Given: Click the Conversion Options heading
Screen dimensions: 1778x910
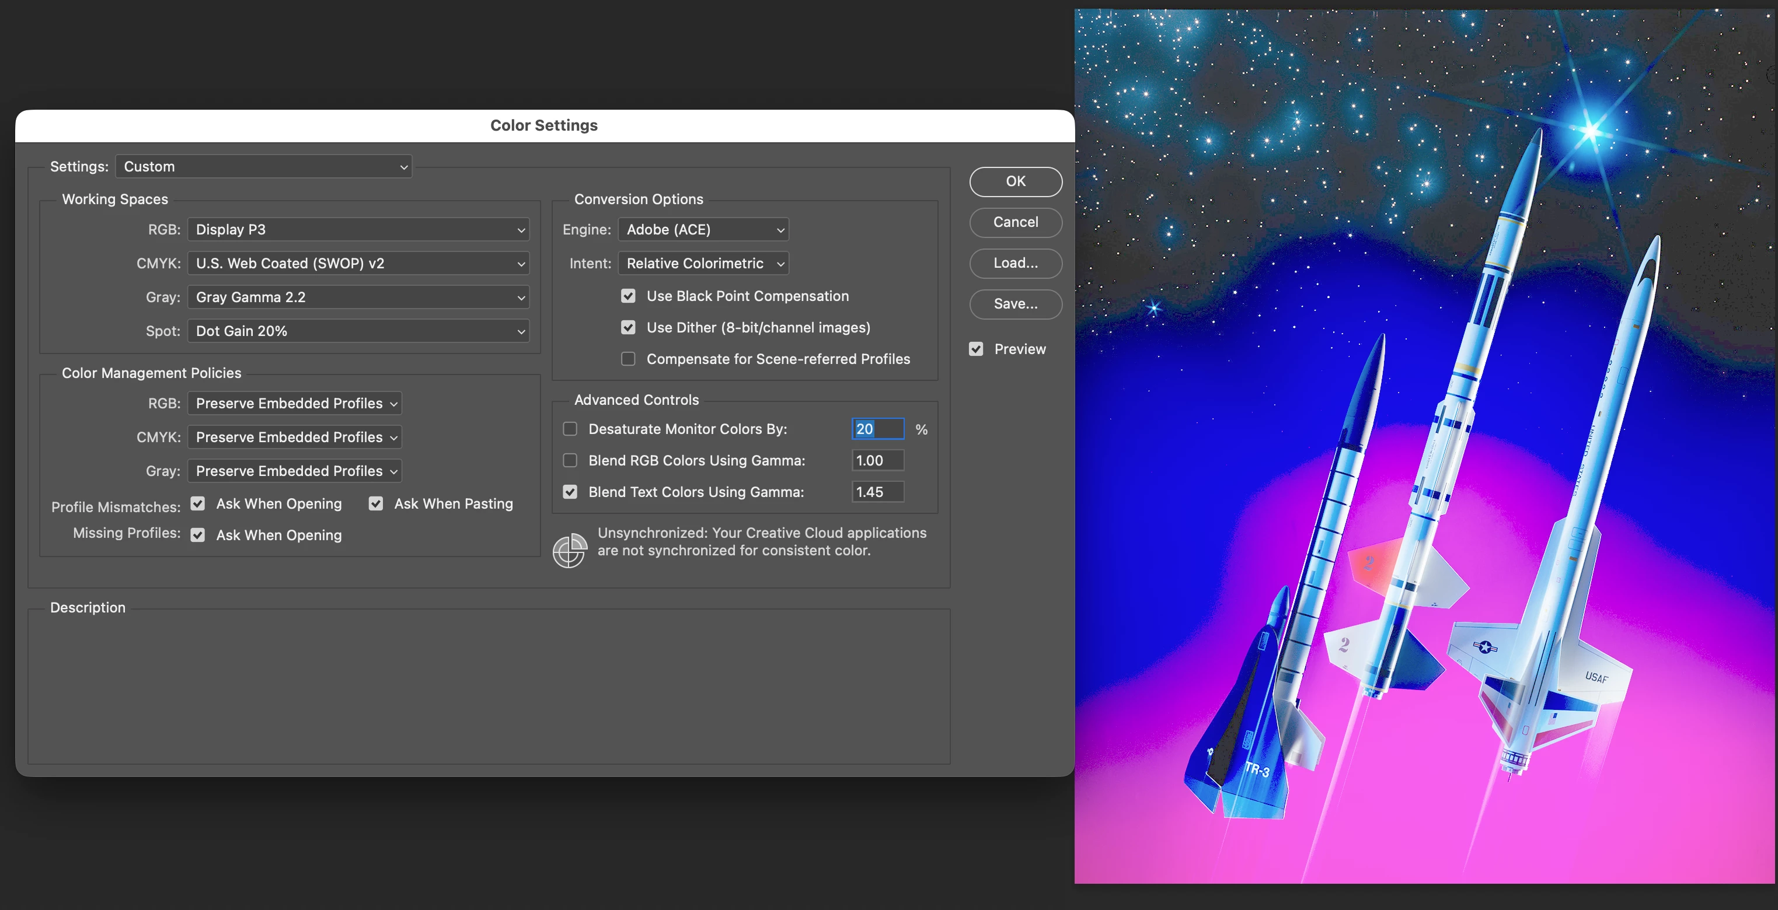Looking at the screenshot, I should 639,199.
